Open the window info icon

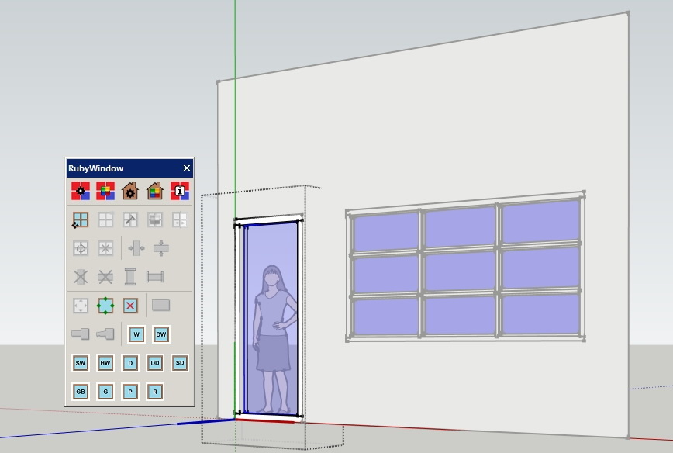point(180,191)
